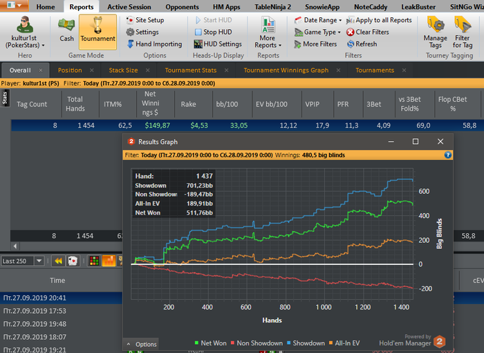Toggle Non Showdown series in legend
The width and height of the screenshot is (484, 353).
(257, 343)
